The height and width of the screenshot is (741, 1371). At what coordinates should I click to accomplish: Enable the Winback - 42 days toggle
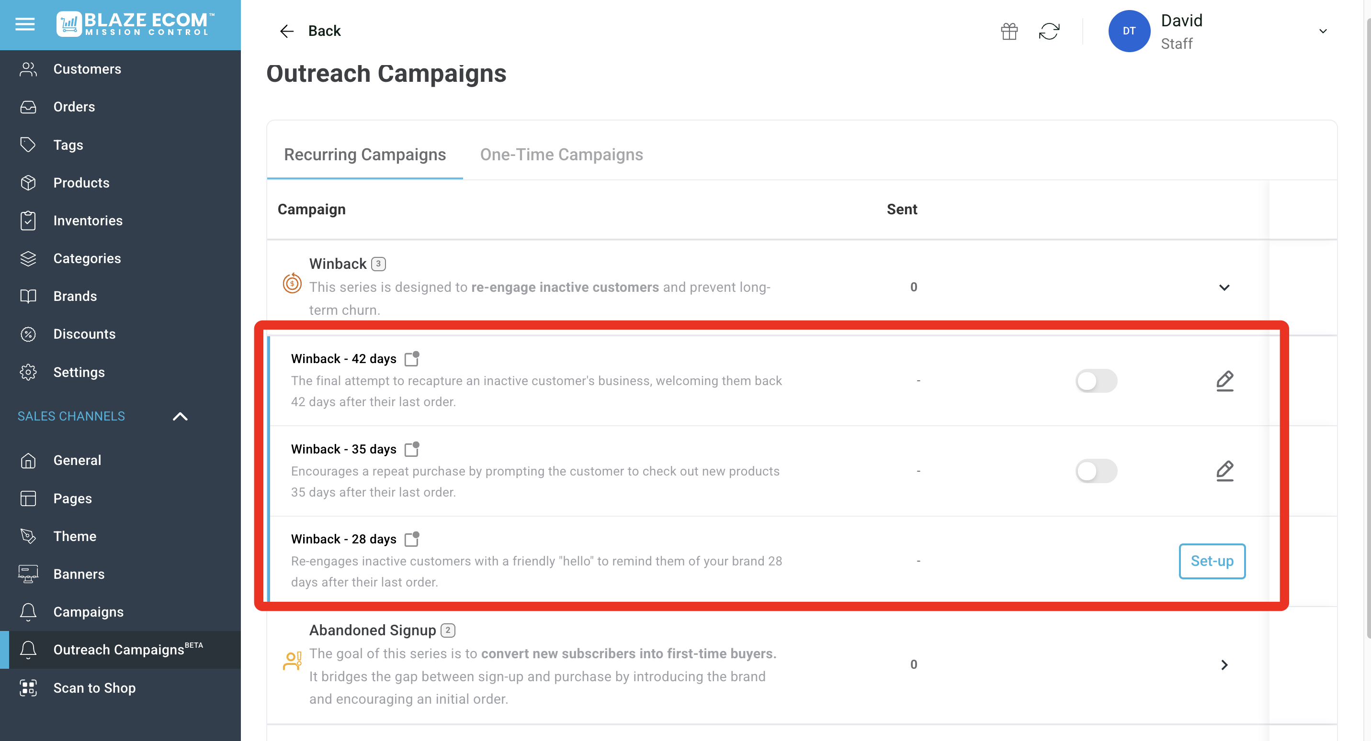point(1096,381)
